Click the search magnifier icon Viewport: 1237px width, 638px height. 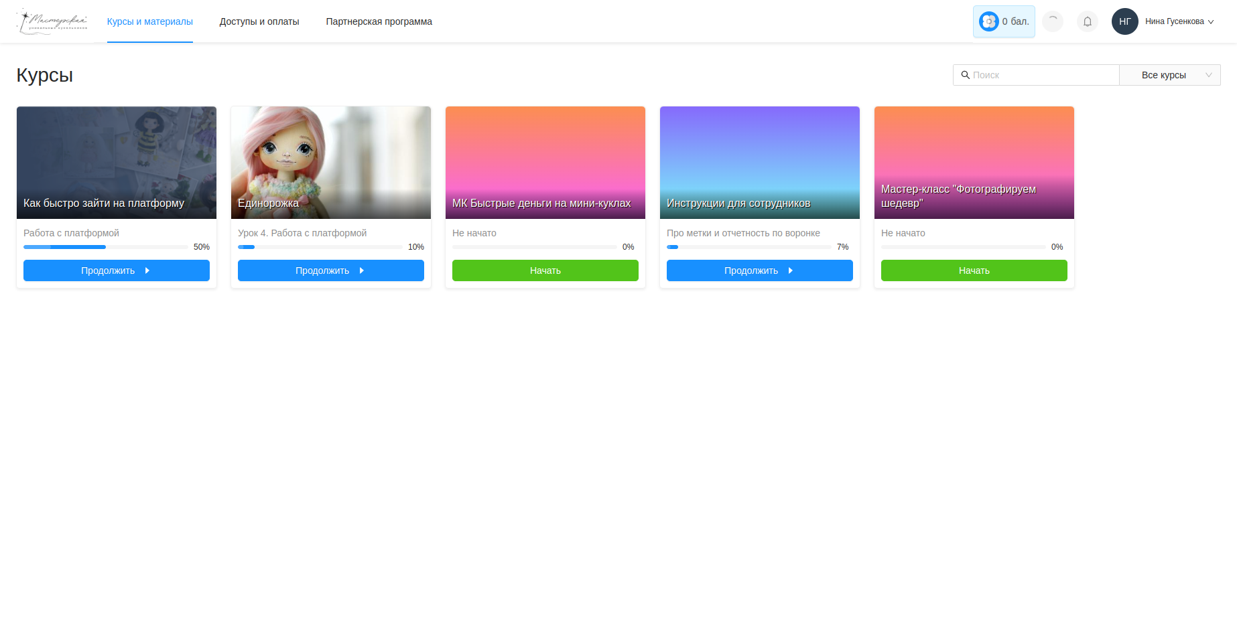tap(965, 75)
